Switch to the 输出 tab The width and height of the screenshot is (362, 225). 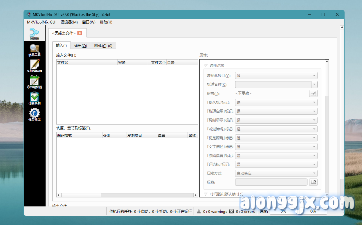[x=80, y=46]
